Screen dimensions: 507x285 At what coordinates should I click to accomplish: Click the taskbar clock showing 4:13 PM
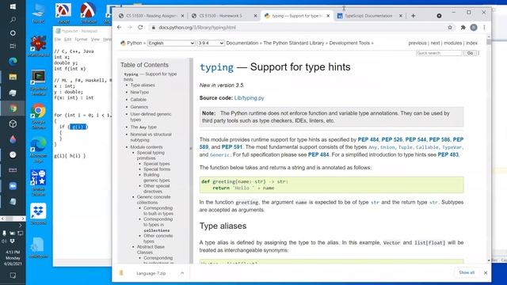[13, 258]
